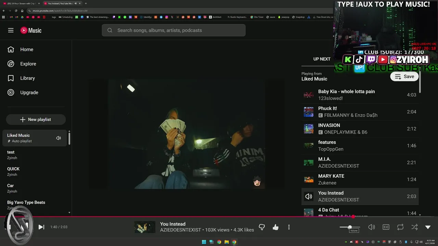Image resolution: width=438 pixels, height=246 pixels.
Task: Click the YouTube Music logo
Action: tap(31, 30)
